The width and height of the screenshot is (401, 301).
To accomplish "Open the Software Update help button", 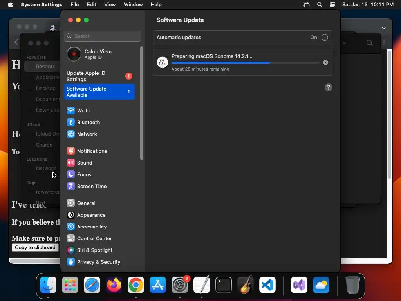I will [329, 87].
